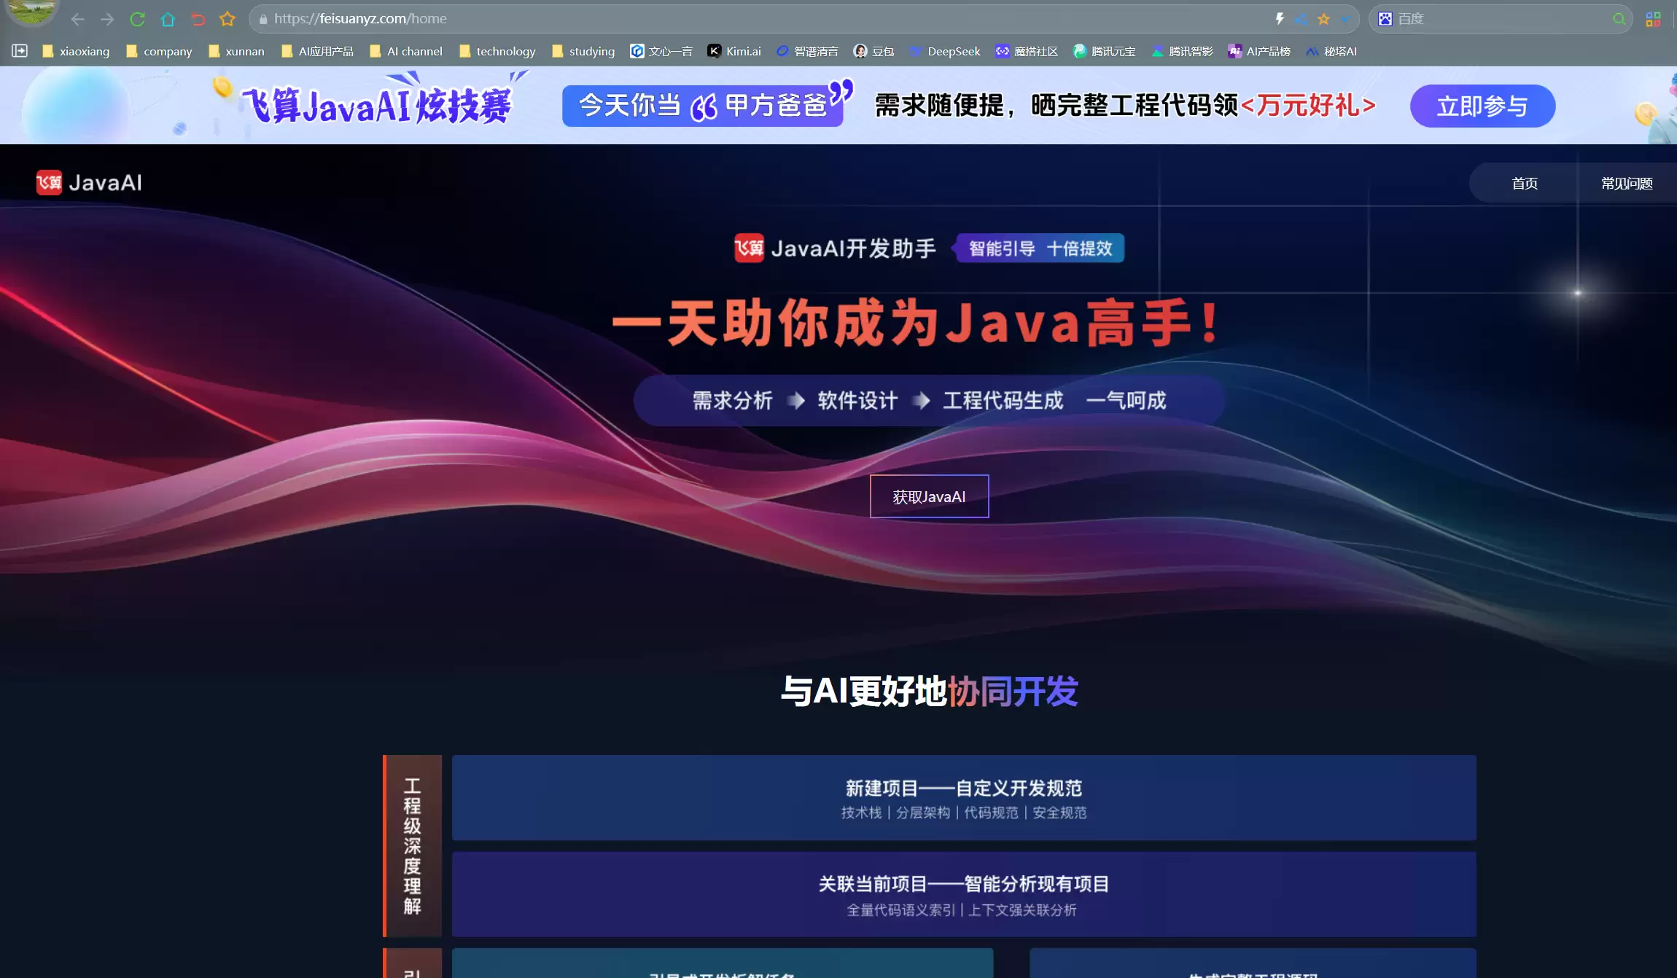This screenshot has width=1677, height=978.
Task: Open the Kimi.ai bookmark
Action: click(734, 51)
